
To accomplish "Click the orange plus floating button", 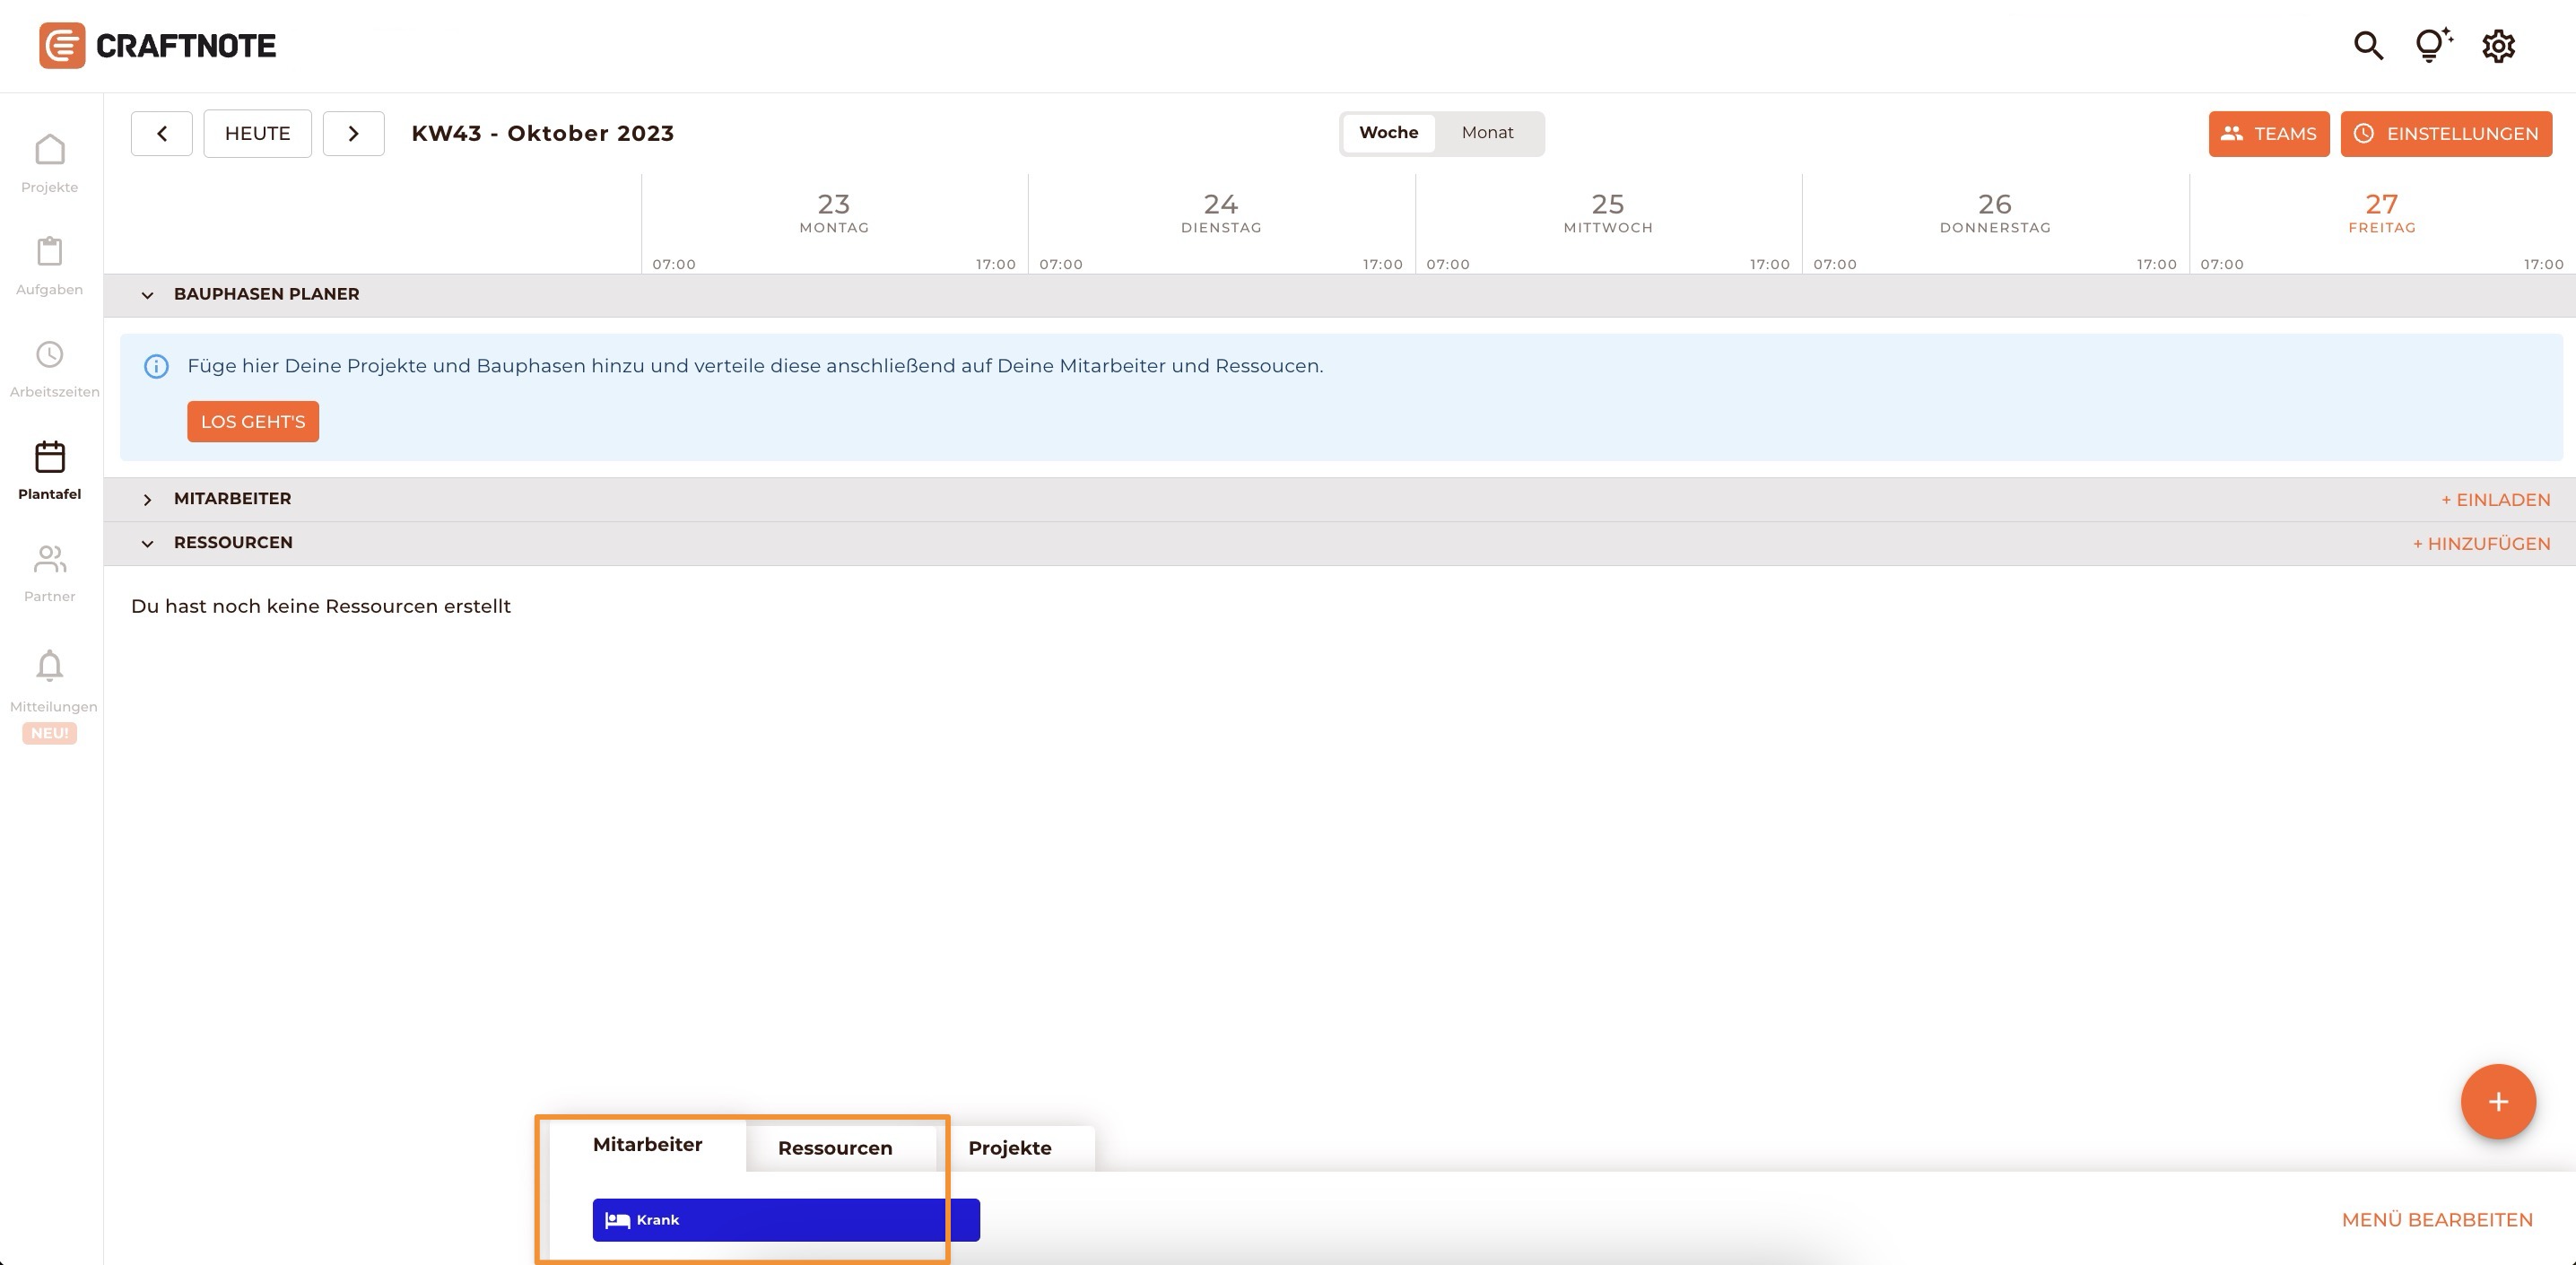I will [x=2497, y=1102].
